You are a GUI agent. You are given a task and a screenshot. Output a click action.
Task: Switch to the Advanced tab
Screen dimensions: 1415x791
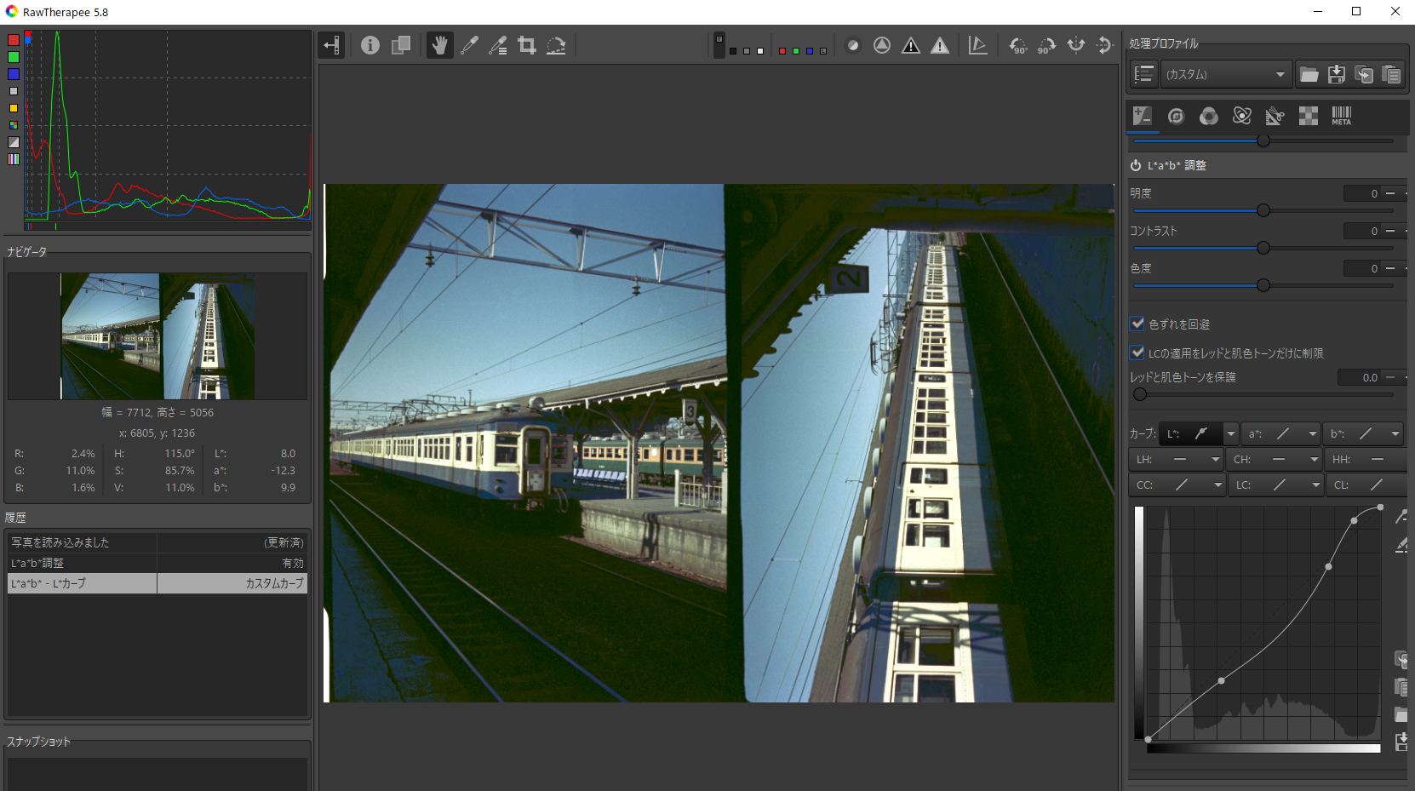[x=1242, y=116]
